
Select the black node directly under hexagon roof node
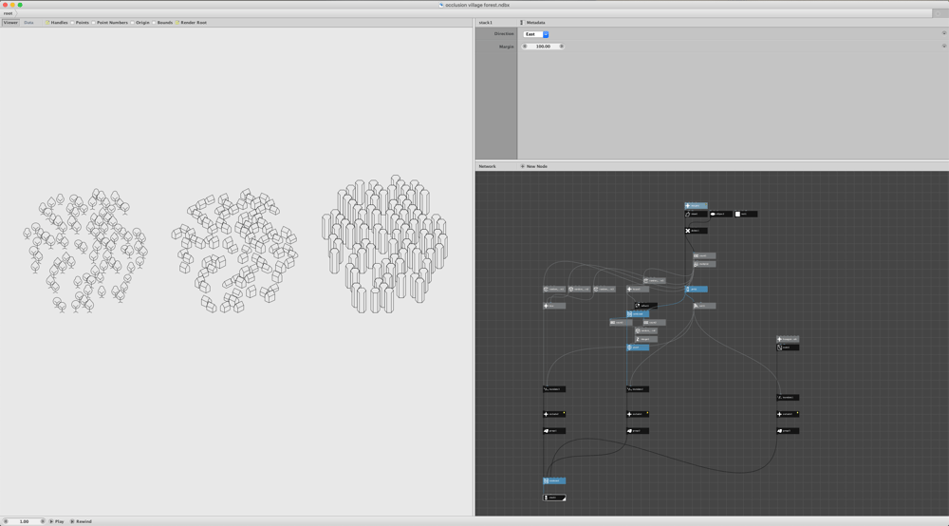pos(788,348)
